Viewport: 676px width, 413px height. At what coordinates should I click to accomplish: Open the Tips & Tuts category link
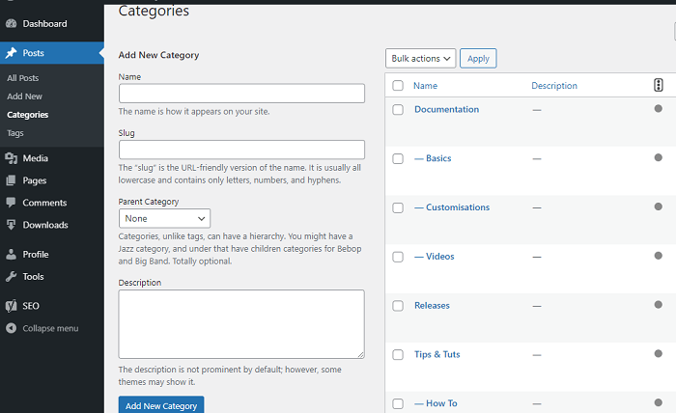coord(437,354)
